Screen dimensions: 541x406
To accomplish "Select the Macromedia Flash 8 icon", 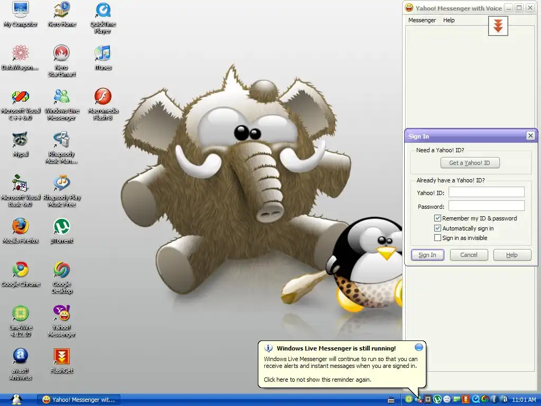I will [103, 104].
